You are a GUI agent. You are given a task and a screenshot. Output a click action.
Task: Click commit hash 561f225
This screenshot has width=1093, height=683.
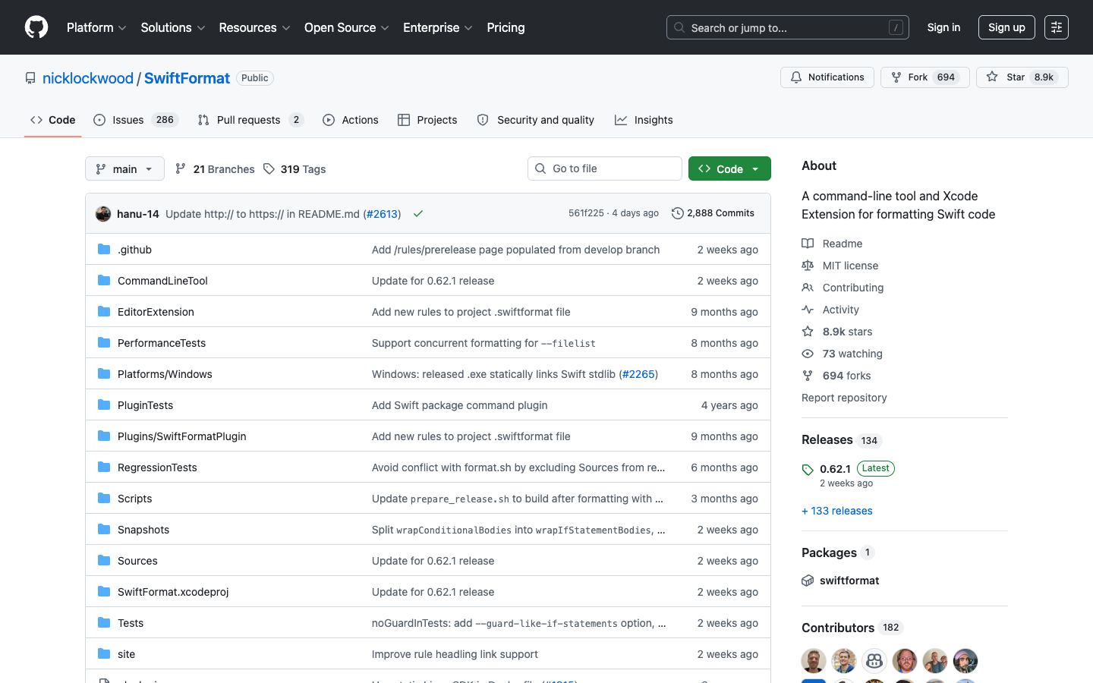click(586, 213)
